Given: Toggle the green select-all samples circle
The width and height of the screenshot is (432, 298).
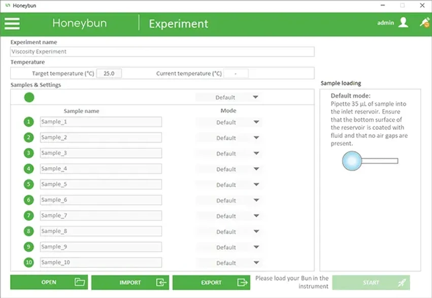Looking at the screenshot, I should 29,97.
